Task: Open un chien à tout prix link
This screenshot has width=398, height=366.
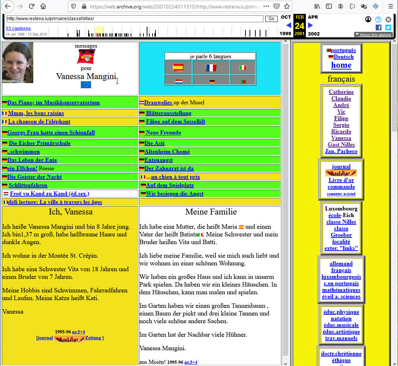Action: (175, 177)
